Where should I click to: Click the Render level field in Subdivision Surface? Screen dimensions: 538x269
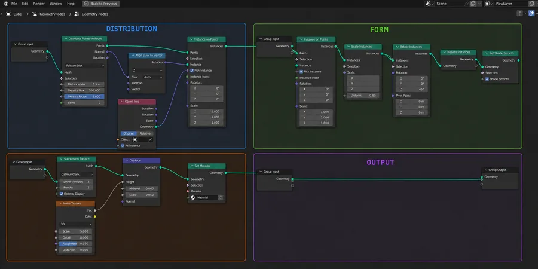point(76,188)
